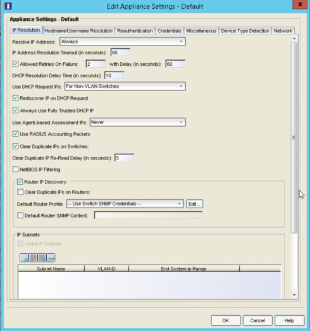Click the Cancel button
This screenshot has width=310, height=331.
(257, 320)
